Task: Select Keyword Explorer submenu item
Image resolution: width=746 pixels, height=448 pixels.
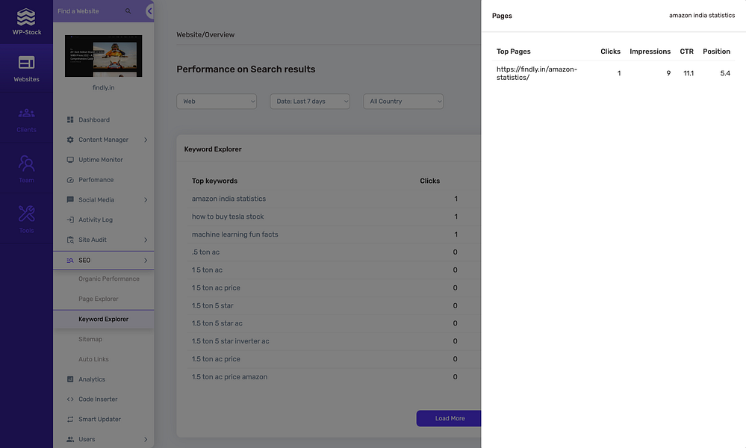Action: point(103,319)
